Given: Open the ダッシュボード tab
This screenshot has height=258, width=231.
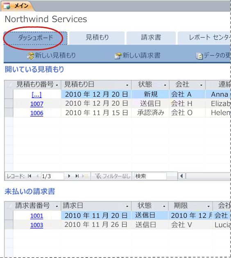Looking at the screenshot, I should [x=35, y=38].
